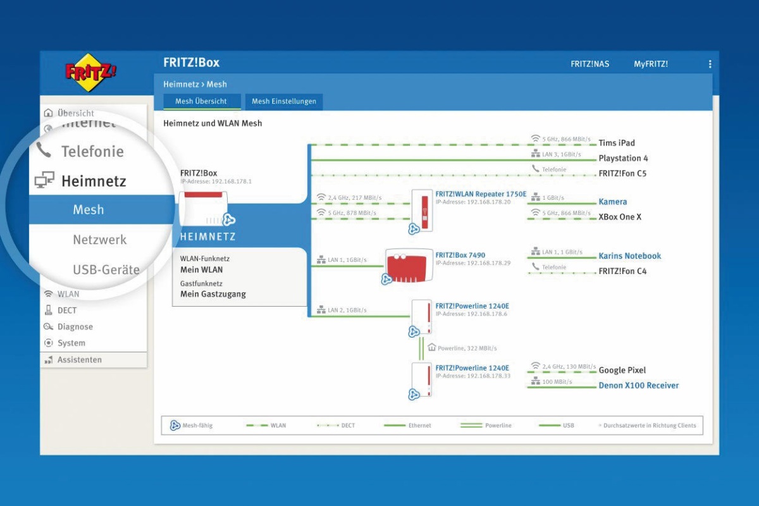Select Mesh in the Heimnetz submenu
Screen dimensions: 759x506
(89, 209)
